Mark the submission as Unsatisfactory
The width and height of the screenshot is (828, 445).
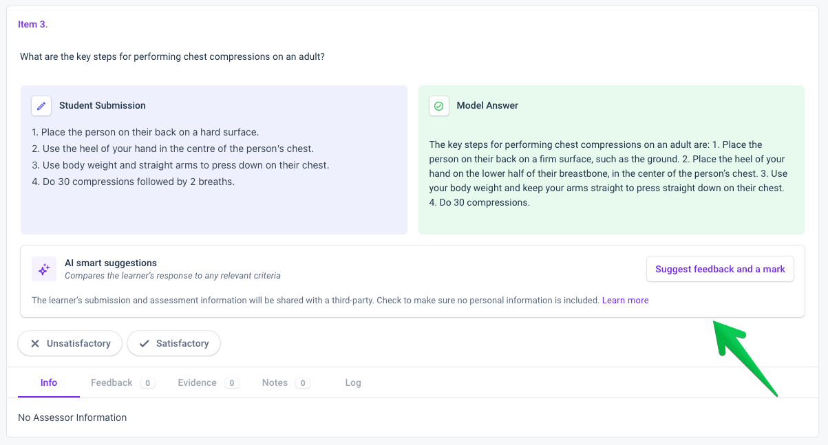tap(70, 343)
